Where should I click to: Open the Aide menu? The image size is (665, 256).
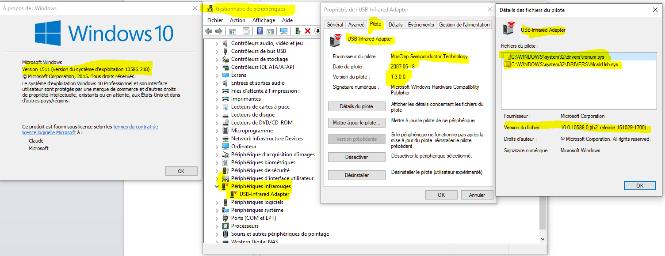[287, 20]
